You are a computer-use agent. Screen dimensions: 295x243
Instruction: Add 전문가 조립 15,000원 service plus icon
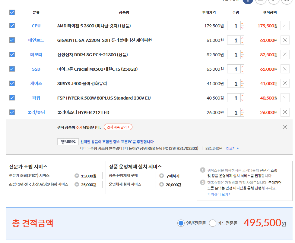point(77,176)
